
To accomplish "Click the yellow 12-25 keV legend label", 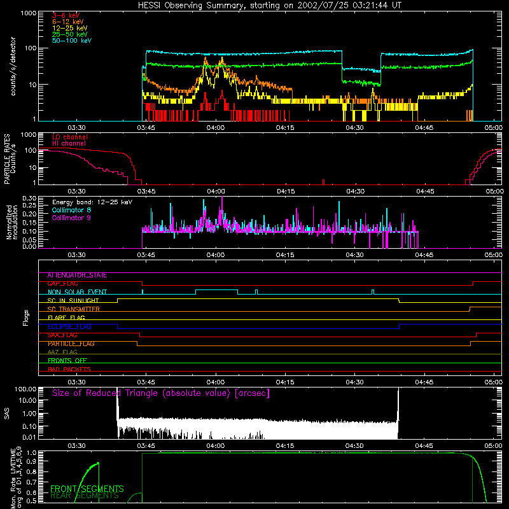I will pos(69,28).
